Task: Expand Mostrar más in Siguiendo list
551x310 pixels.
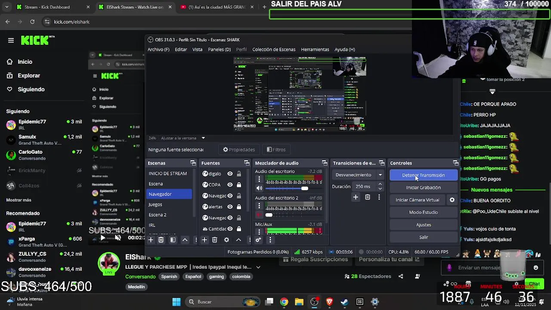Action: point(19,200)
